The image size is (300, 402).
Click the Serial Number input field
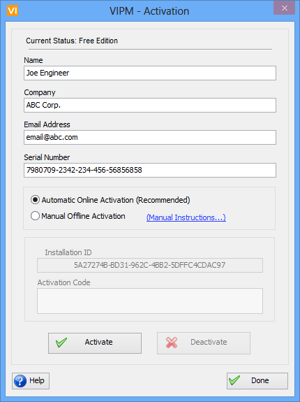tap(150, 170)
